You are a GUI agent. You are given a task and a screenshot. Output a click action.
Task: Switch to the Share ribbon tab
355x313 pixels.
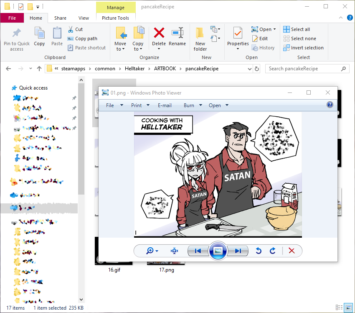point(60,18)
